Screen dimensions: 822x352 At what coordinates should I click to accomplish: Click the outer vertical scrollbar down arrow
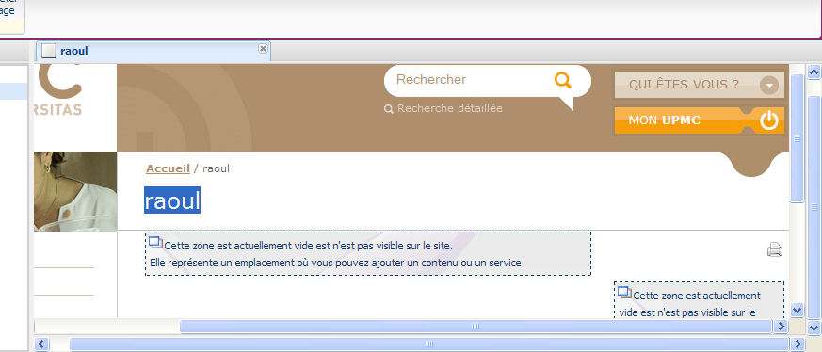click(x=814, y=328)
